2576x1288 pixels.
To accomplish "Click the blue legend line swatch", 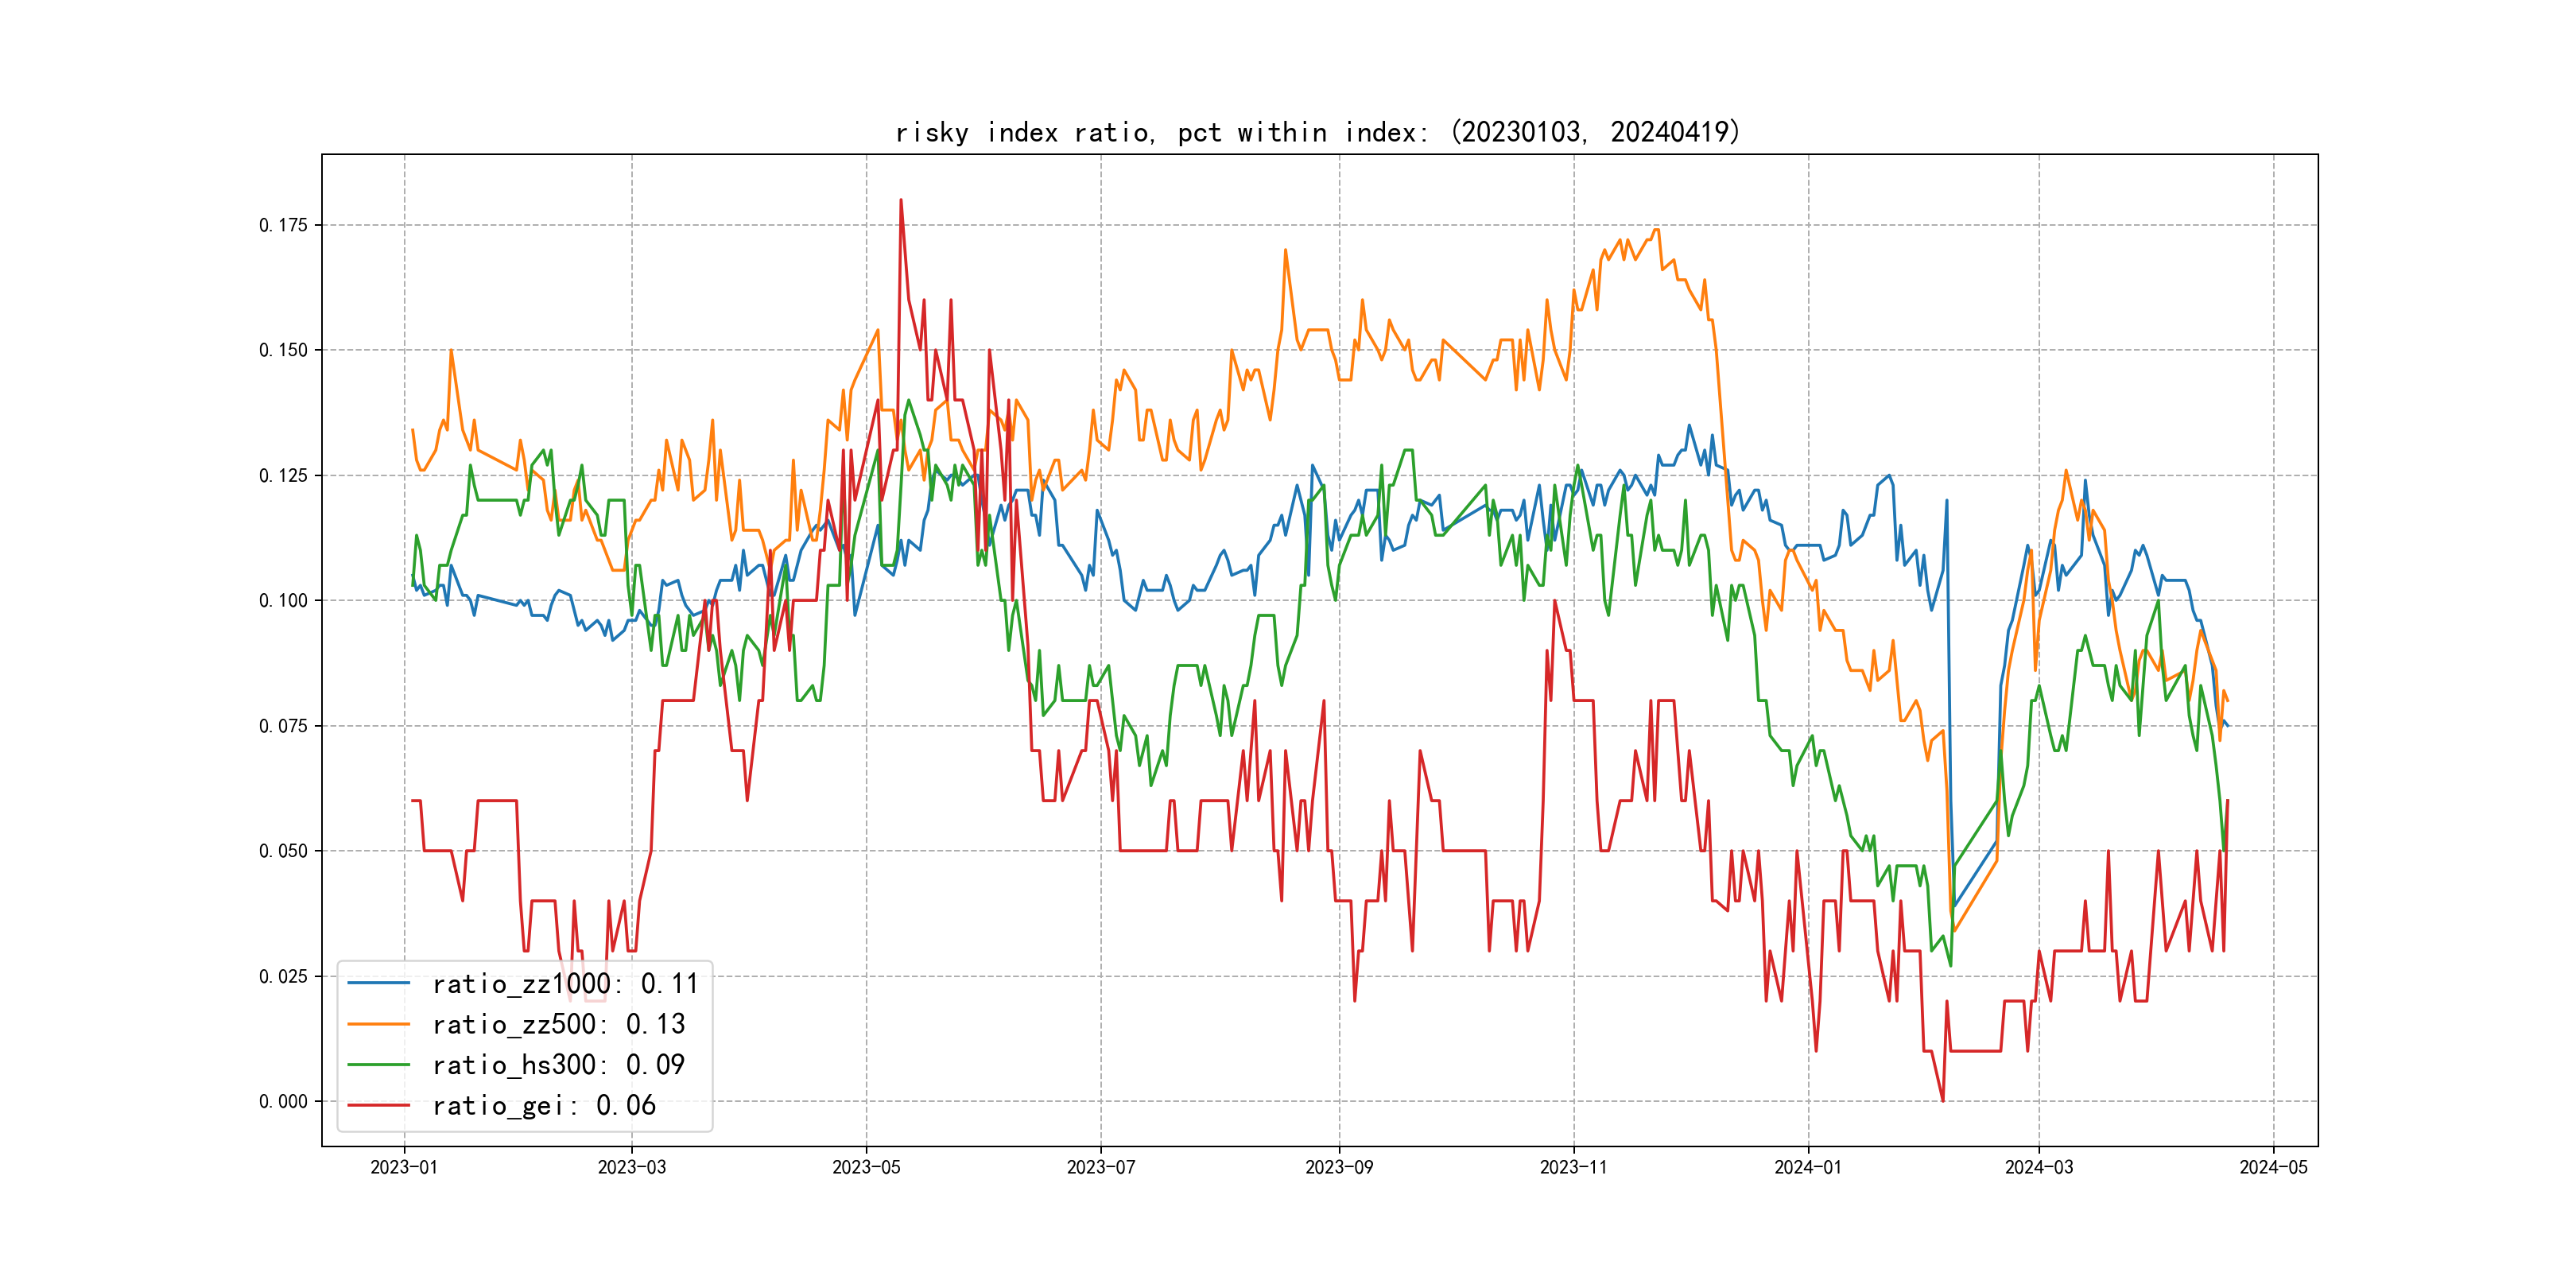I will [378, 984].
